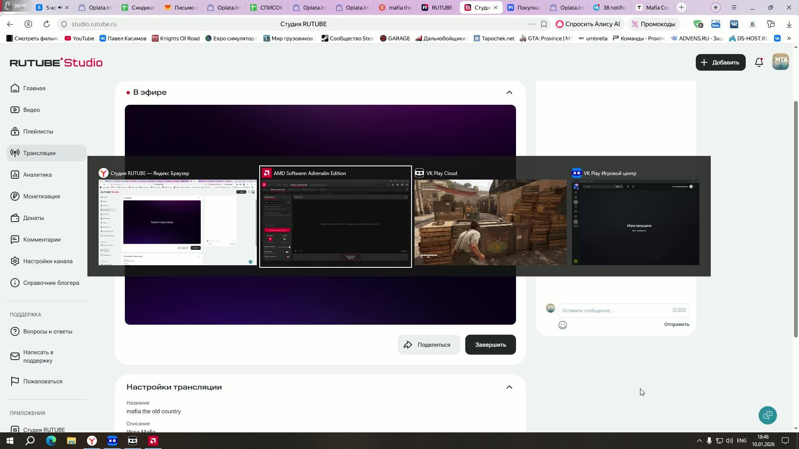This screenshot has height=449, width=799.
Task: Switch to the RUTUBE browser tab
Action: (437, 7)
